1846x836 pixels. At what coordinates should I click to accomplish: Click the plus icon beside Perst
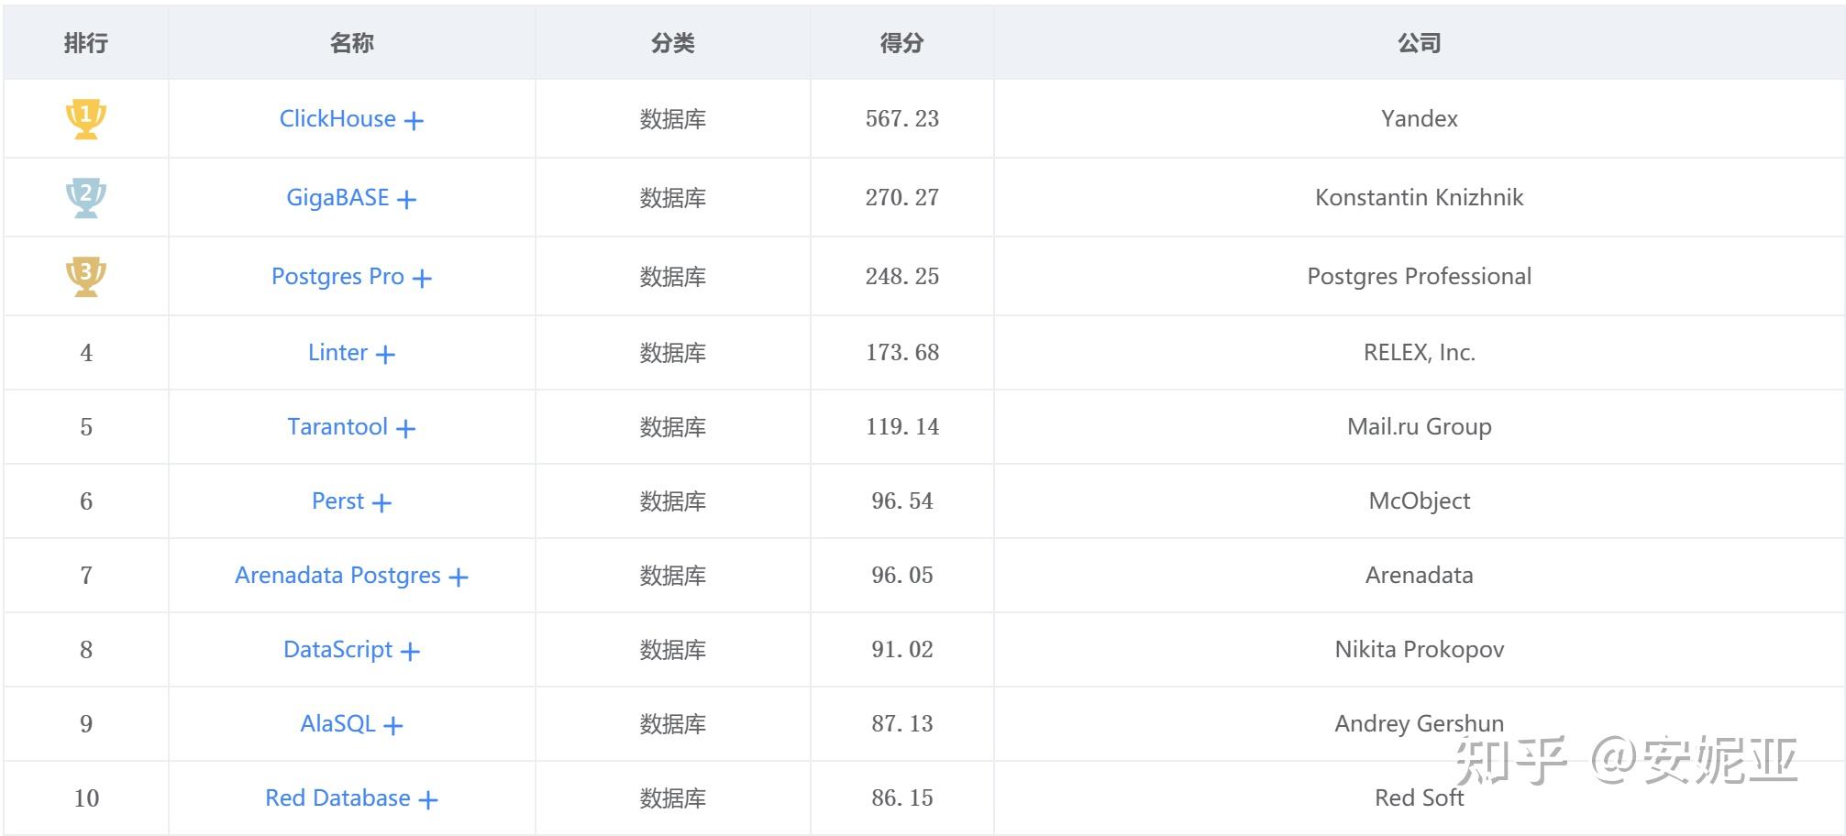click(x=382, y=503)
